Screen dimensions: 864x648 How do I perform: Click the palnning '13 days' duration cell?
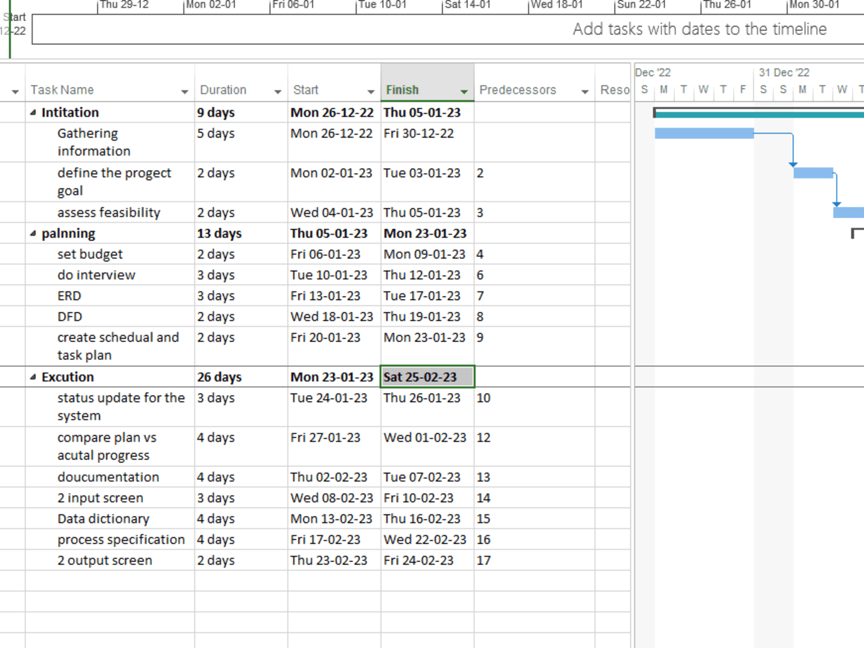(x=241, y=233)
